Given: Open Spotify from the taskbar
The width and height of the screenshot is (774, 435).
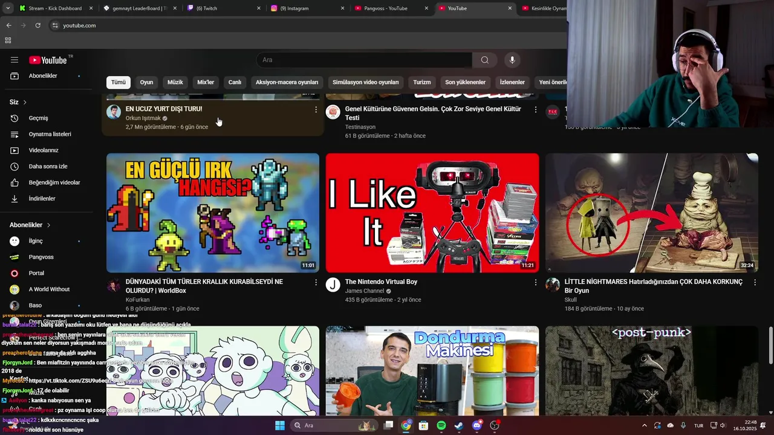Looking at the screenshot, I should (x=441, y=425).
